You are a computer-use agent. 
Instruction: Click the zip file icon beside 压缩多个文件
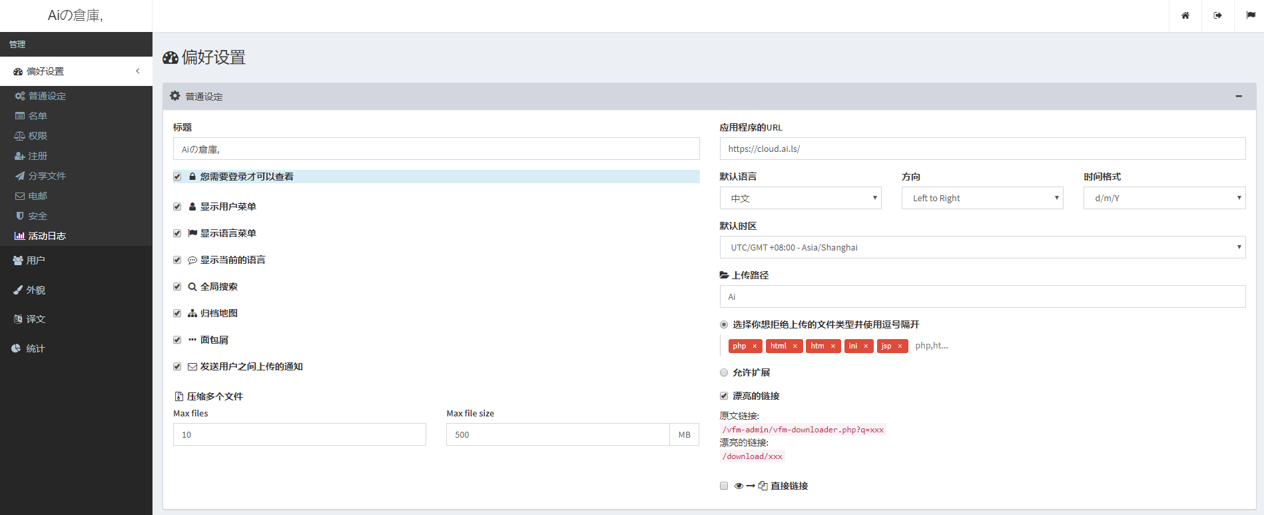(178, 396)
